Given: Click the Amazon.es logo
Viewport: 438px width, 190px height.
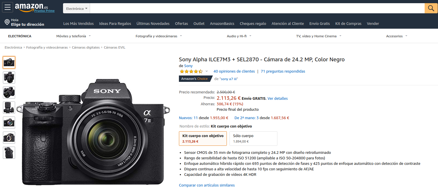Looking at the screenshot, I should 31,7.
